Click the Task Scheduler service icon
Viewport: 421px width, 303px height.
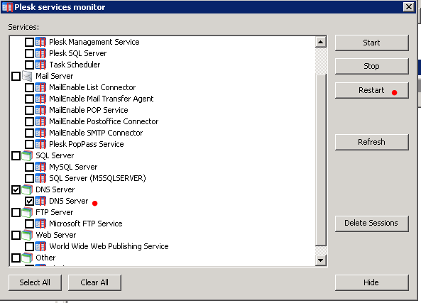[x=40, y=65]
